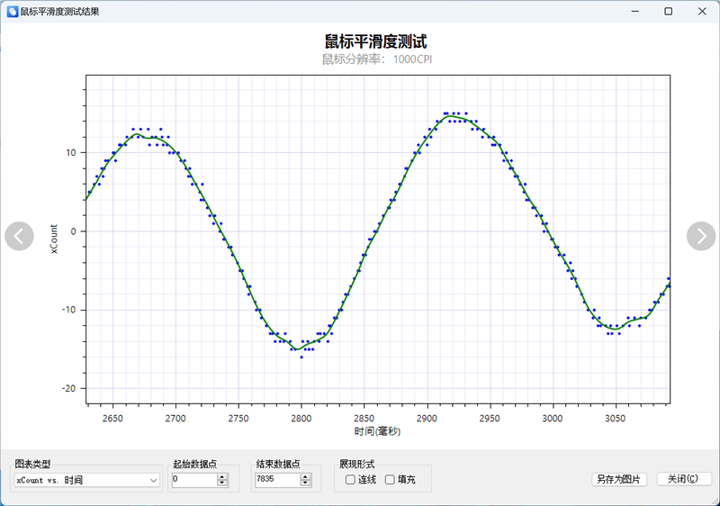Focus the 起始数据点 input field
720x506 pixels.
click(193, 480)
